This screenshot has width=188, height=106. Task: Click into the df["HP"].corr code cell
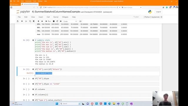pyautogui.click(x=97, y=69)
